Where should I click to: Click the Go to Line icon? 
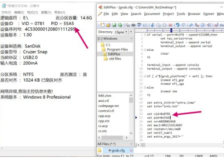[209, 25]
